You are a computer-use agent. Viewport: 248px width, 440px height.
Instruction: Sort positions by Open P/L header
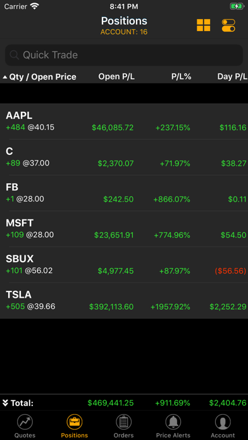(116, 76)
